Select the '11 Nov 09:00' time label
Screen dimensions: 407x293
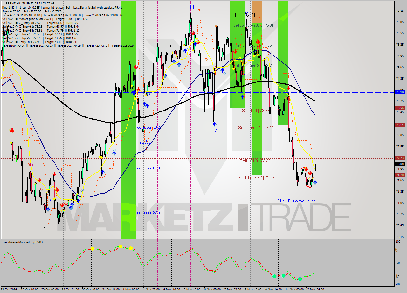pyautogui.click(x=294, y=289)
